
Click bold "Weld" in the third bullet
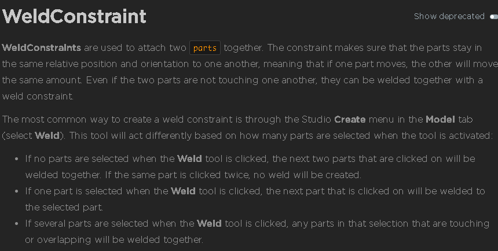[209, 223]
